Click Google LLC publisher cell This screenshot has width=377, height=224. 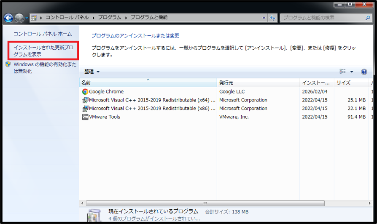coord(232,91)
